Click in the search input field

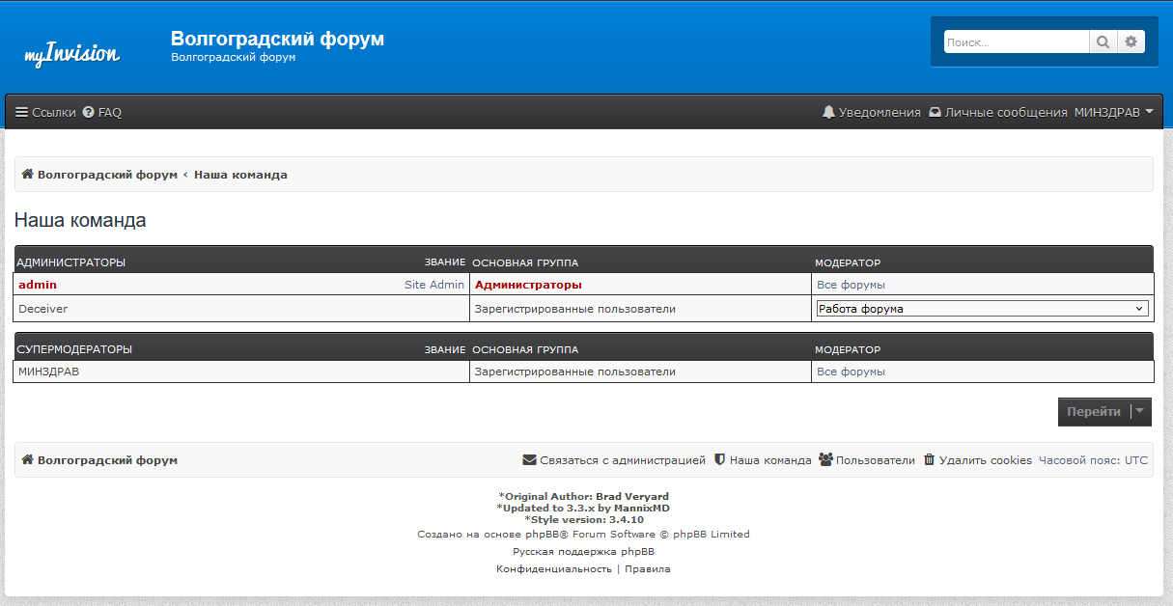(x=1016, y=41)
